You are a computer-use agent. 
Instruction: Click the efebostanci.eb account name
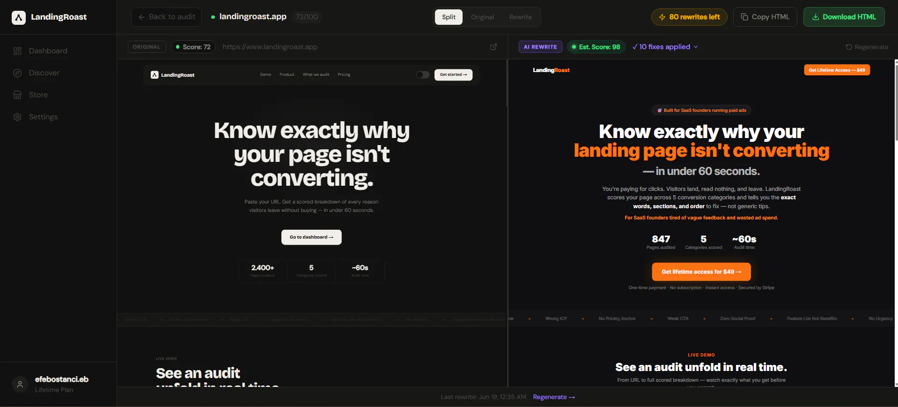pos(62,379)
